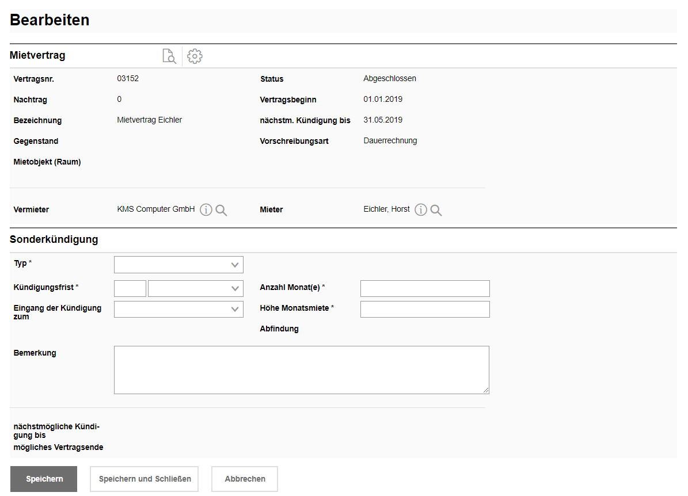Viewport: 688px width, 496px height.
Task: Expand the Typ dropdown
Action: click(178, 265)
